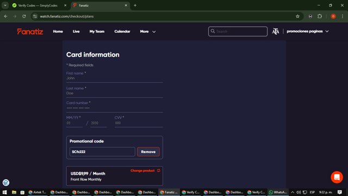
Task: Open the Live nav item
Action: click(76, 32)
